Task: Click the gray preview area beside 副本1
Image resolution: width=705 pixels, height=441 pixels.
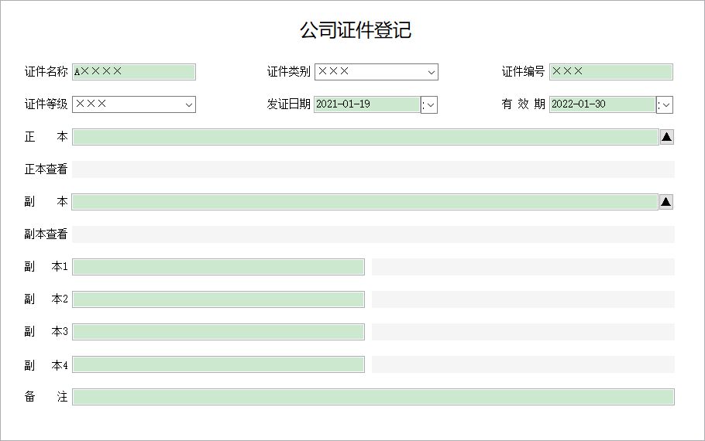Action: tap(523, 267)
